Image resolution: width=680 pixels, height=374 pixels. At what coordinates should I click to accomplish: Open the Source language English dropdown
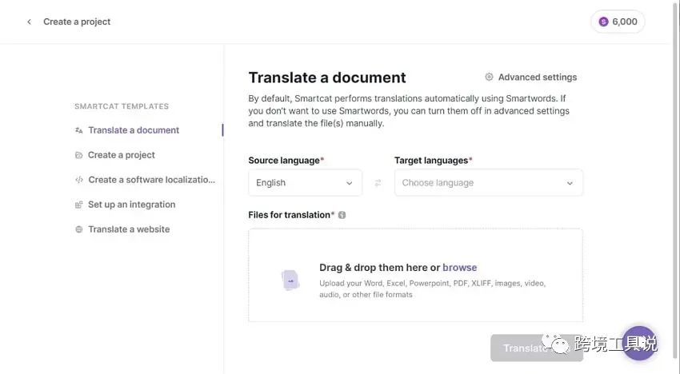click(305, 183)
